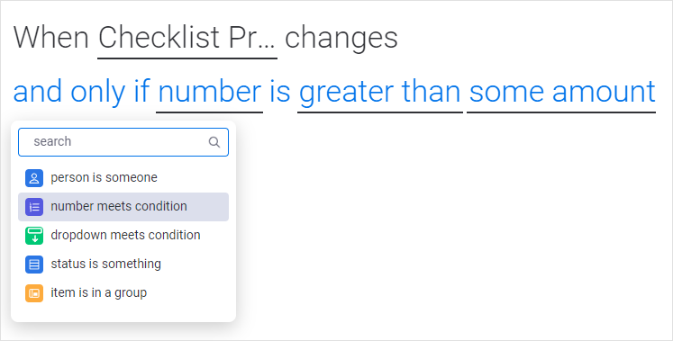Image resolution: width=673 pixels, height=341 pixels.
Task: Select "number meets condition" option
Action: pyautogui.click(x=123, y=207)
